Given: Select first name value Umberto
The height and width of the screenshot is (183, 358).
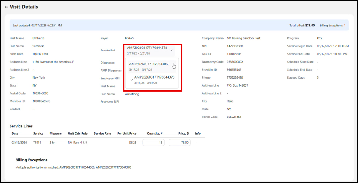Looking at the screenshot, I should point(38,38).
